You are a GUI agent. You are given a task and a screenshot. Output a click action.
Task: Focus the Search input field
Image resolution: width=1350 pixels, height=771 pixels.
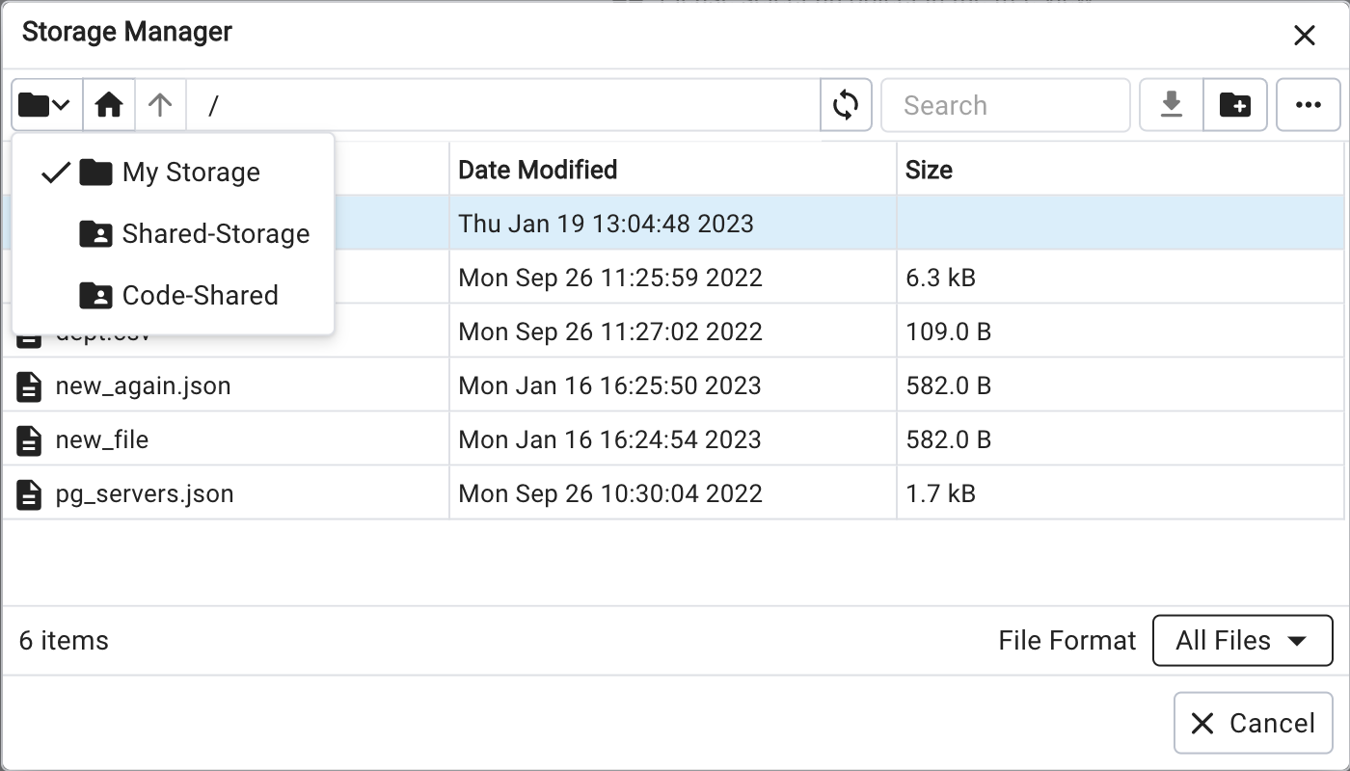[1005, 105]
